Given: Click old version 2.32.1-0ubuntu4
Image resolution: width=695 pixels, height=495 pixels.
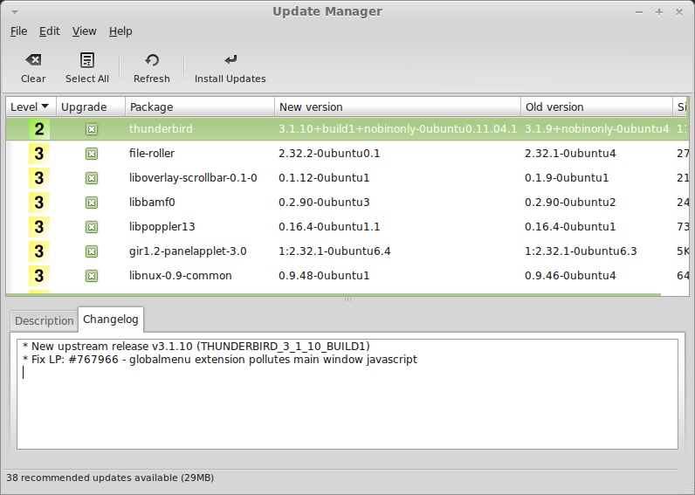Looking at the screenshot, I should pyautogui.click(x=570, y=154).
